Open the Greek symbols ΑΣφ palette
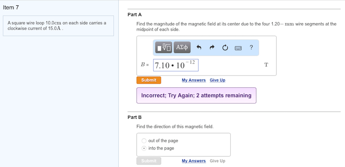The height and width of the screenshot is (167, 345). coord(182,47)
